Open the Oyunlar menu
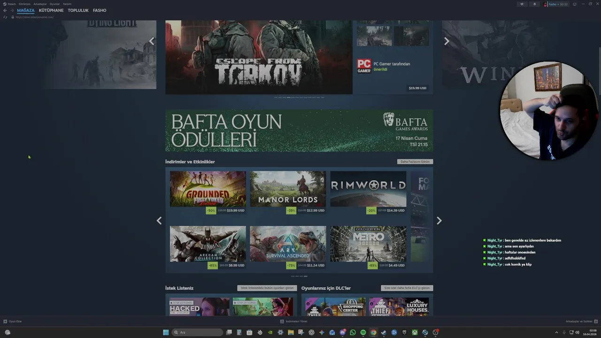 coord(54,4)
